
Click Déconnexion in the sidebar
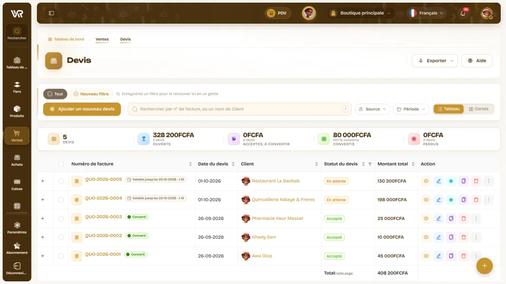17,269
